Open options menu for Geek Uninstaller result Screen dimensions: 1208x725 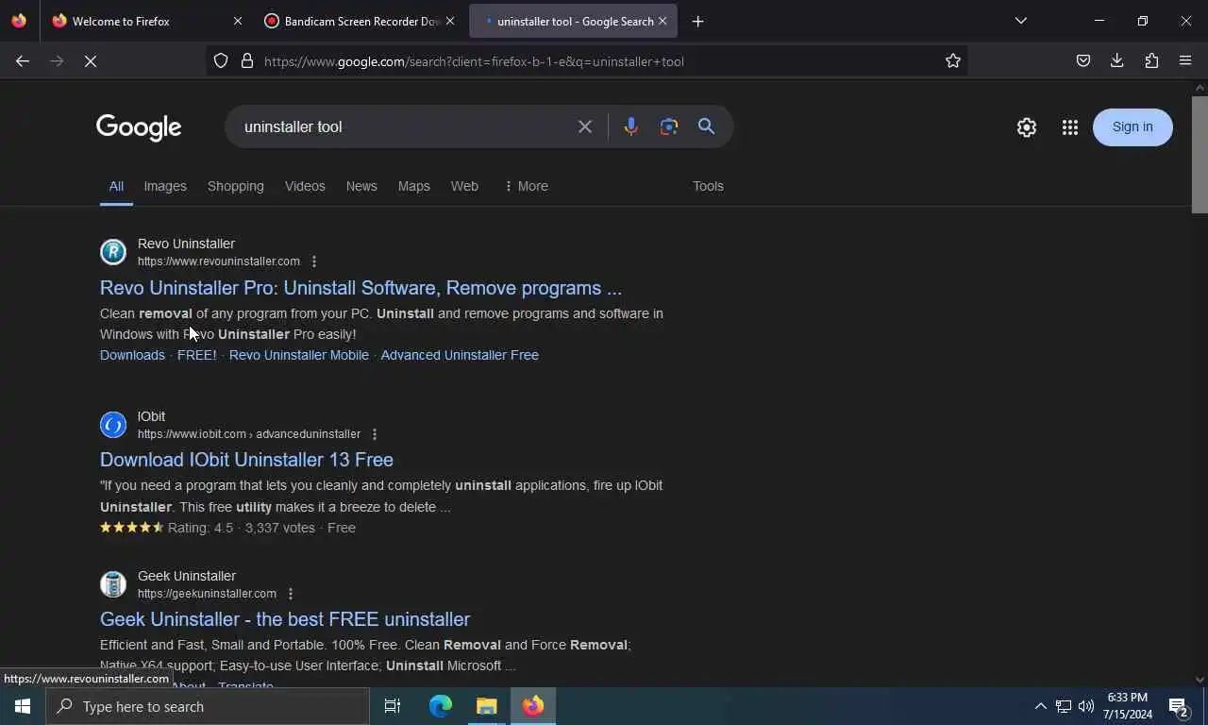click(291, 594)
